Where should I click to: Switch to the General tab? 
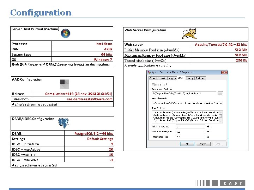pos(153,78)
